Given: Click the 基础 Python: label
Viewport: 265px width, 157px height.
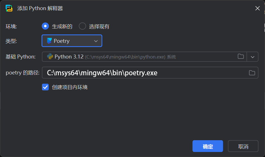Looking at the screenshot, I should coord(21,57).
